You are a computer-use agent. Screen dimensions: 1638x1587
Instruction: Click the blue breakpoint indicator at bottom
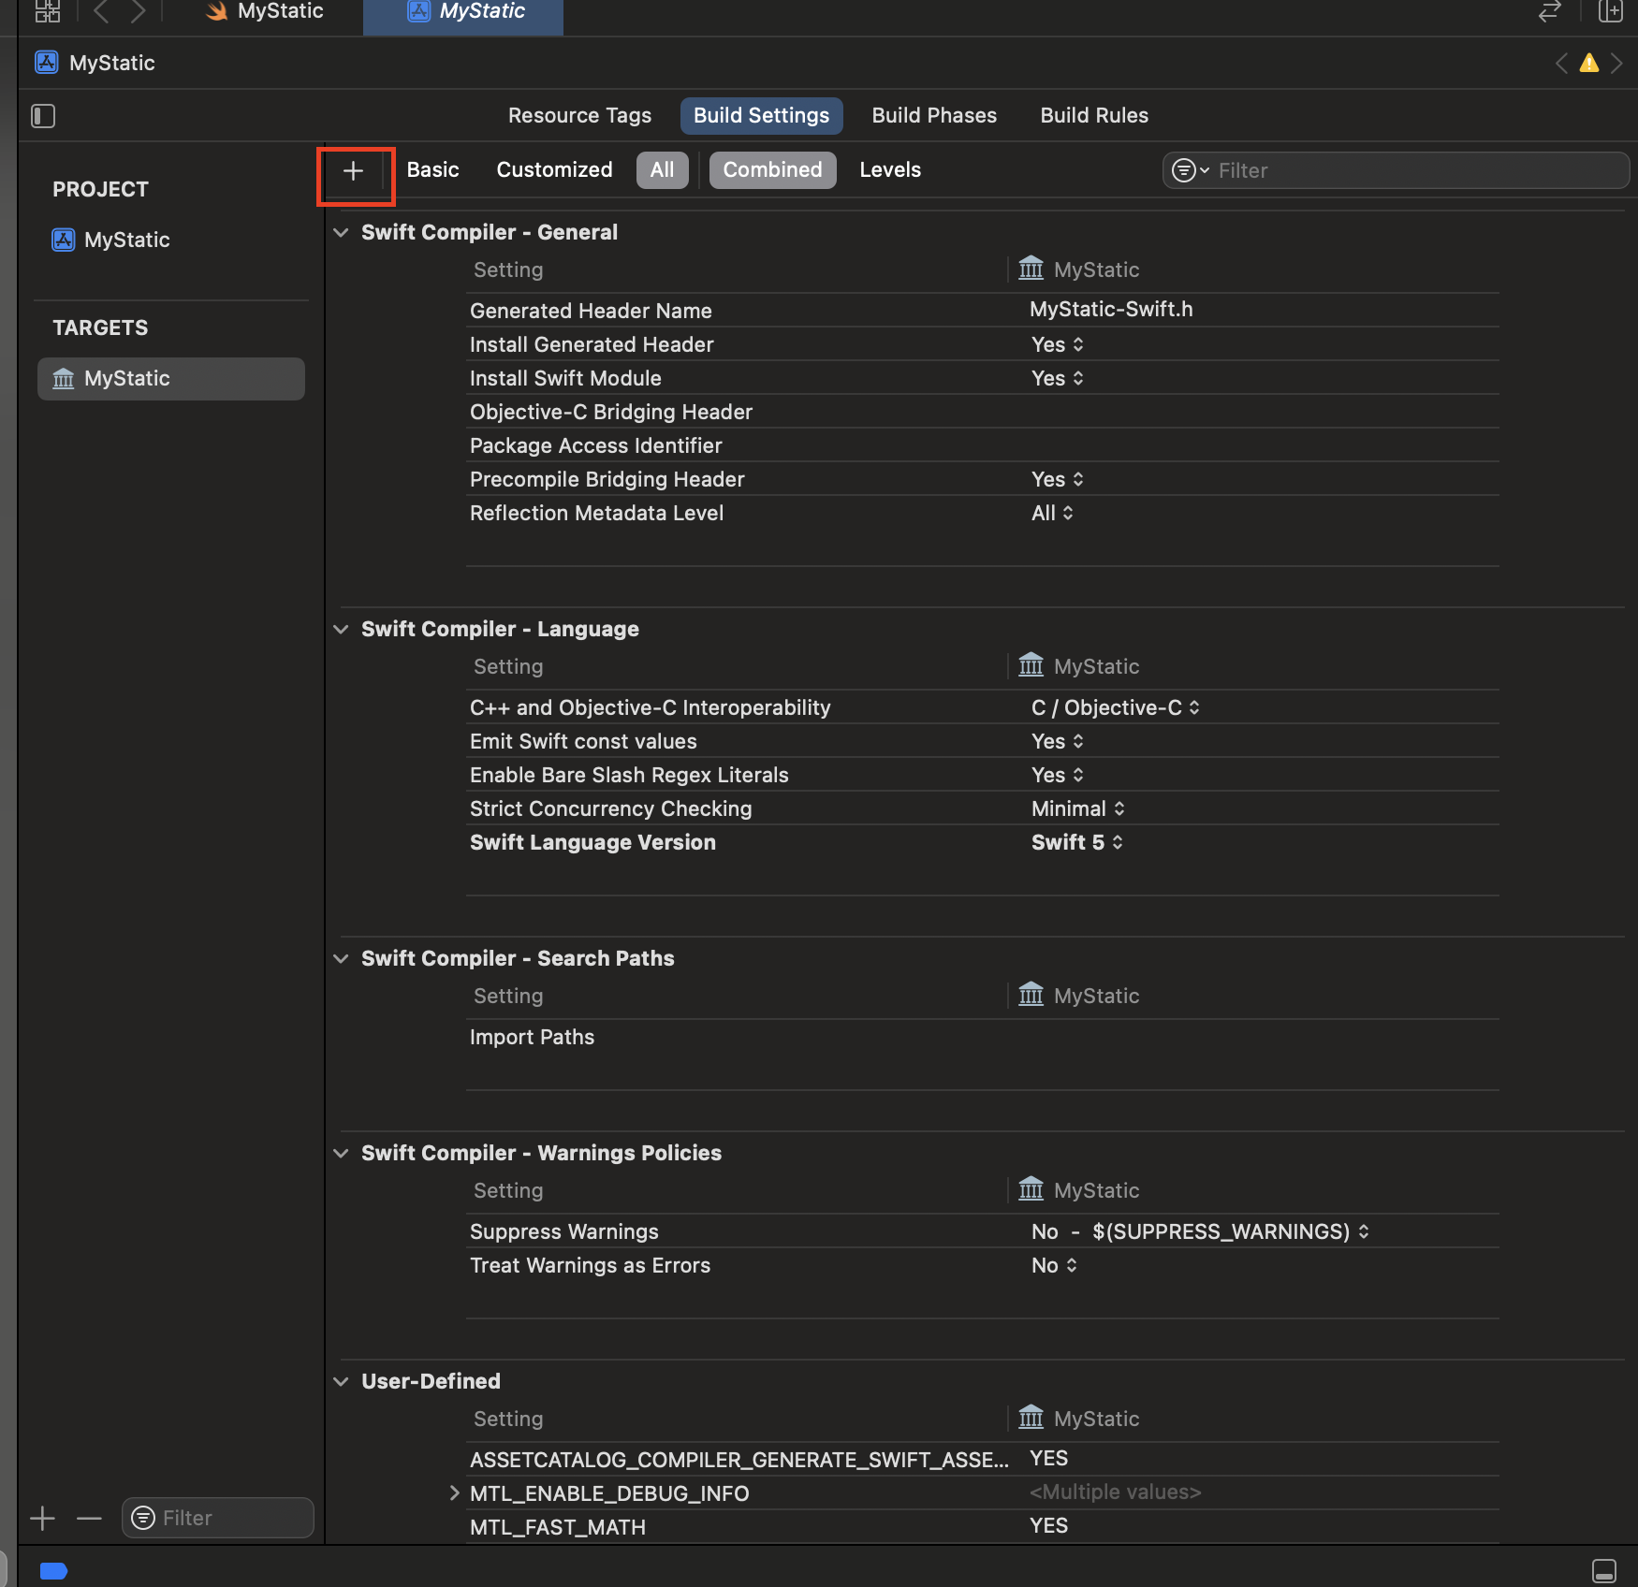pyautogui.click(x=53, y=1570)
